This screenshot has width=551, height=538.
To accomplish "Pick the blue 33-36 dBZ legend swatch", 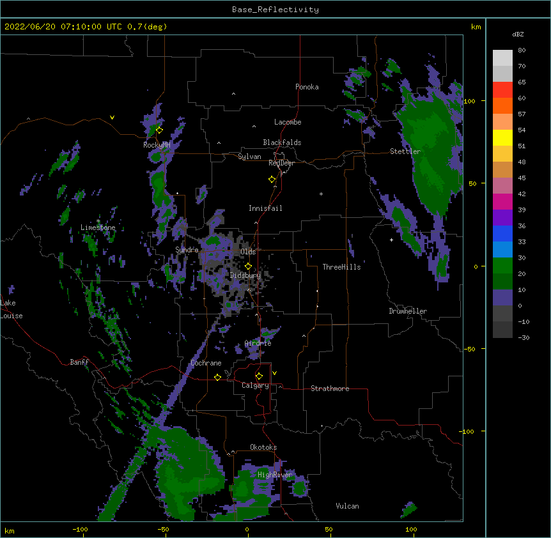I will pos(502,234).
